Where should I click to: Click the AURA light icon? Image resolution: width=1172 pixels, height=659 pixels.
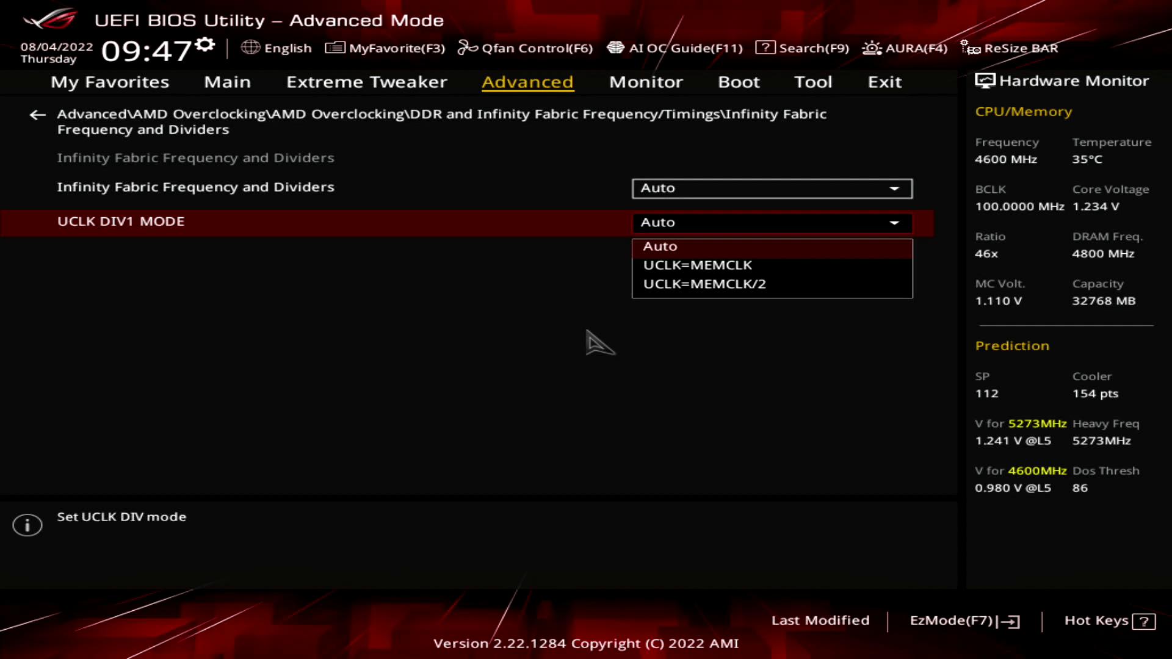tap(872, 48)
